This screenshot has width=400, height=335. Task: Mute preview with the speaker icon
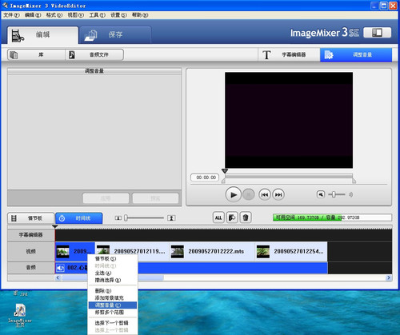click(x=321, y=194)
